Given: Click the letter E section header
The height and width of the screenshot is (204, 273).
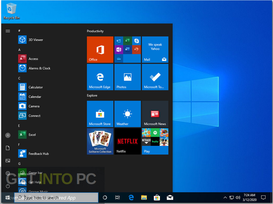Looking at the screenshot, I should pos(19,125).
